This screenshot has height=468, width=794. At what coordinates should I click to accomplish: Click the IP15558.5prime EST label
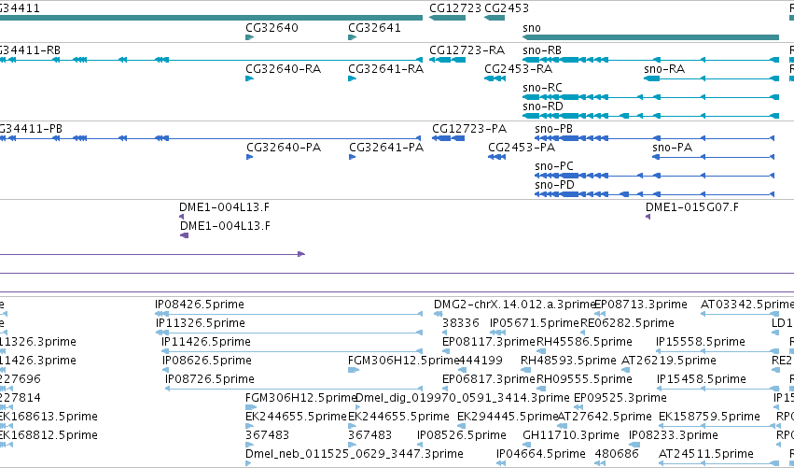(701, 342)
